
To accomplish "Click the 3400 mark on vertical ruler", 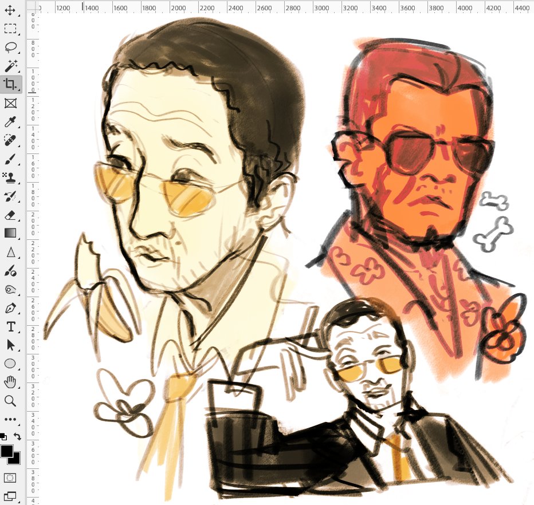I will click(x=33, y=425).
